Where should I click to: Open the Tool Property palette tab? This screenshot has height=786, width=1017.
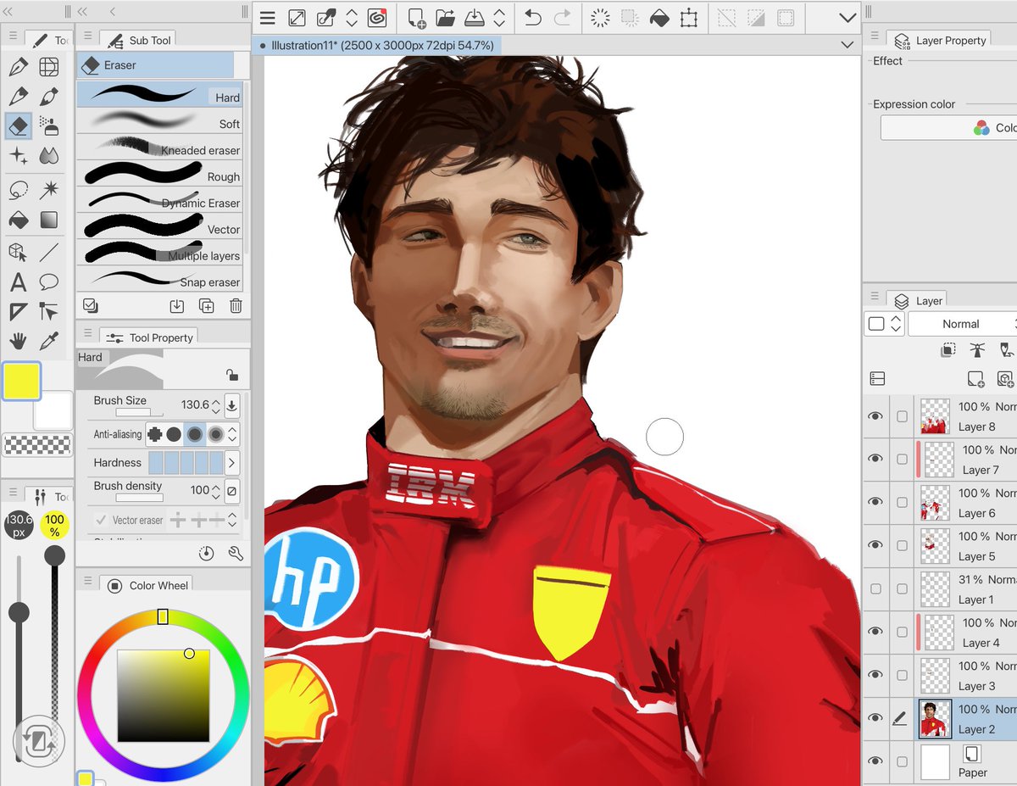[x=150, y=337]
